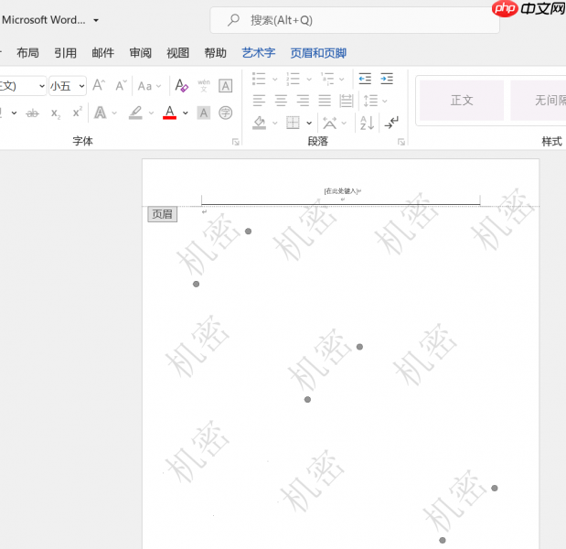The width and height of the screenshot is (566, 549).
Task: Align text left
Action: pyautogui.click(x=259, y=101)
